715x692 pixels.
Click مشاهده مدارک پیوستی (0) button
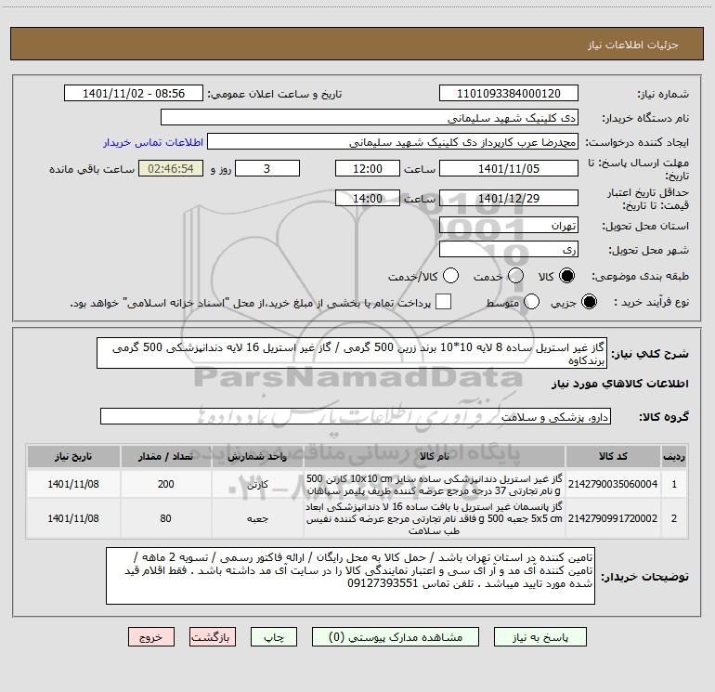pyautogui.click(x=396, y=637)
